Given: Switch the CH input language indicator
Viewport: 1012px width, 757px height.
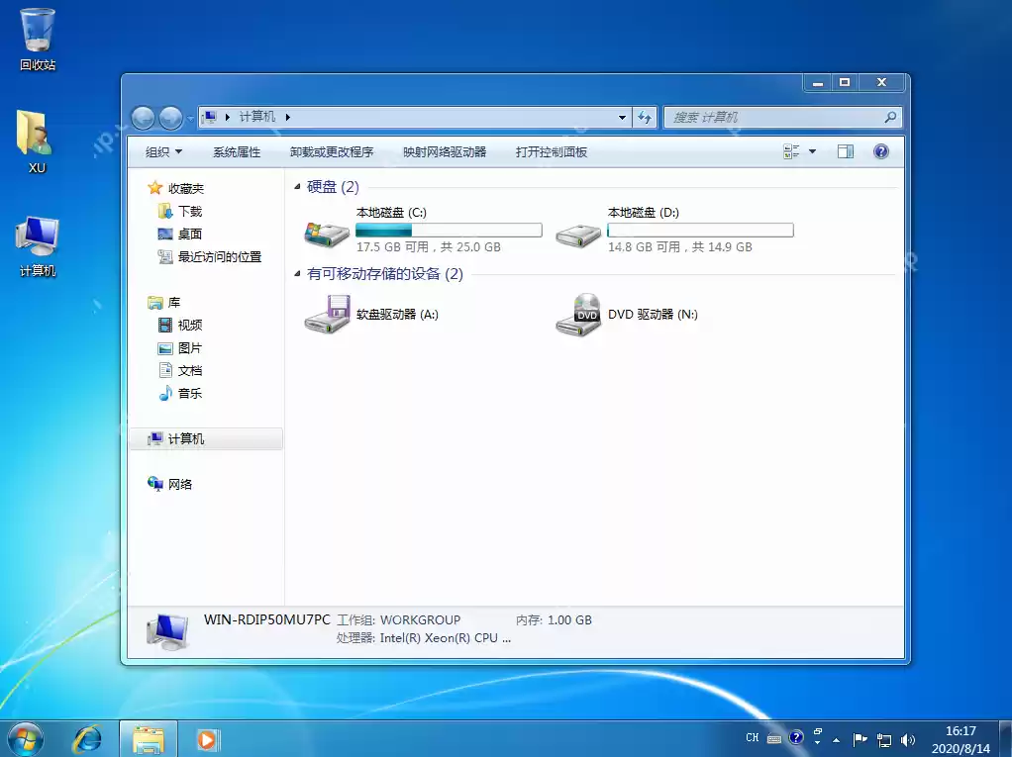Looking at the screenshot, I should coord(752,737).
